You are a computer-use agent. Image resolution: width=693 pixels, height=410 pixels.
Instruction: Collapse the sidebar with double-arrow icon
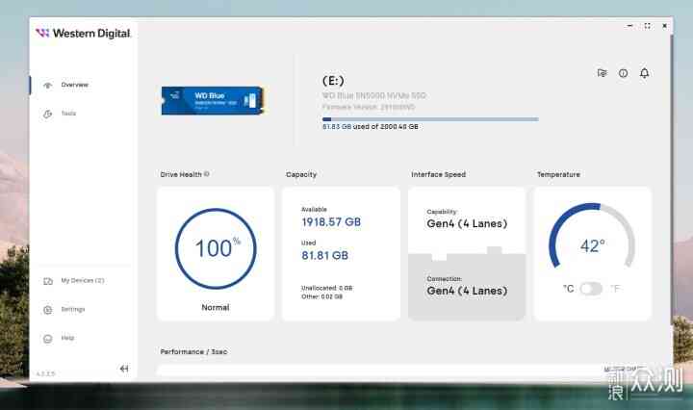(x=124, y=369)
